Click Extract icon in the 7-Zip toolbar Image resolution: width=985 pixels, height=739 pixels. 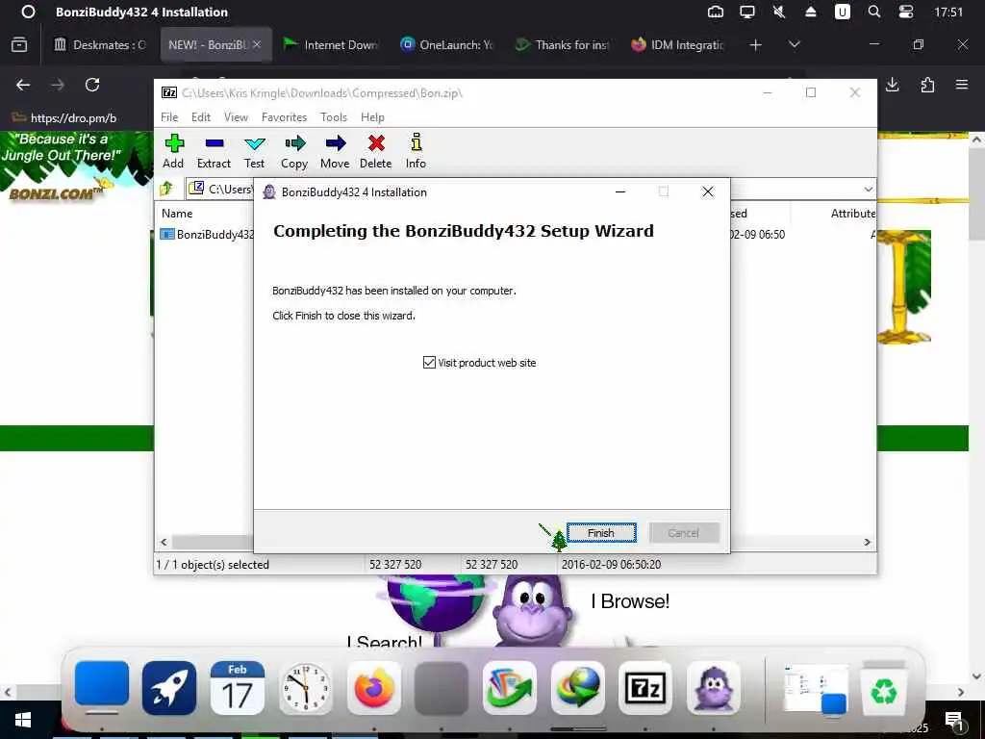tap(214, 151)
